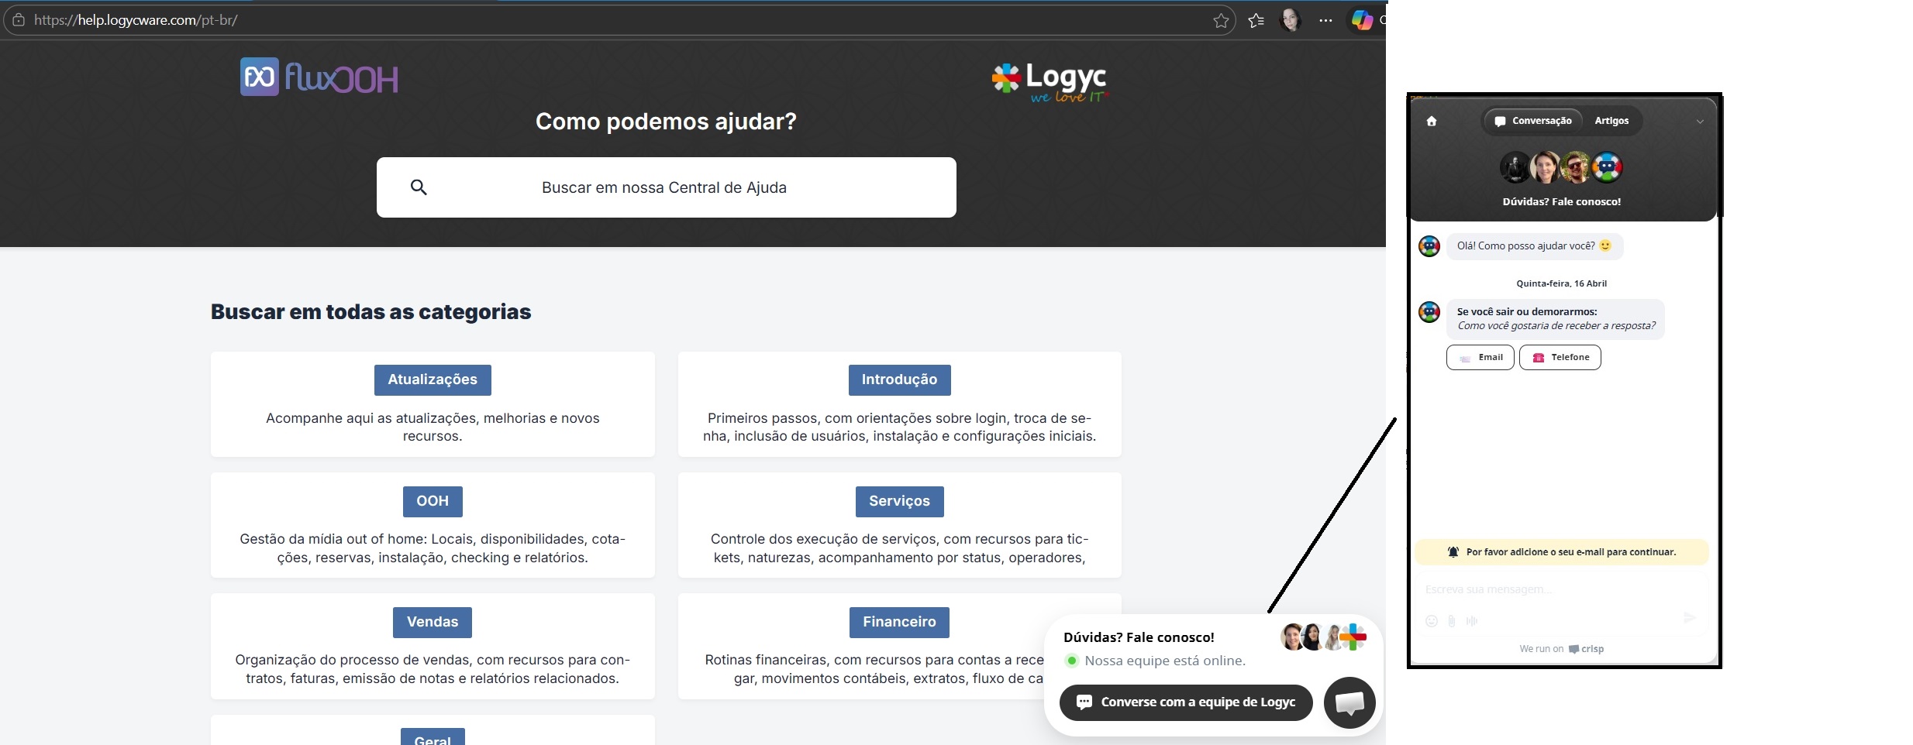Image resolution: width=1913 pixels, height=745 pixels.
Task: Click the home icon in chat widget
Action: (1432, 121)
